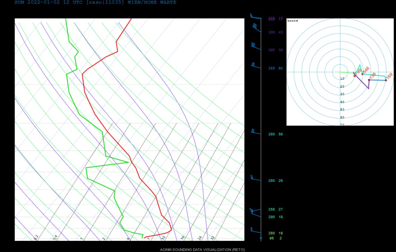Click the wind barb beside 290 39
This screenshot has width=396, height=252.
(255, 46)
